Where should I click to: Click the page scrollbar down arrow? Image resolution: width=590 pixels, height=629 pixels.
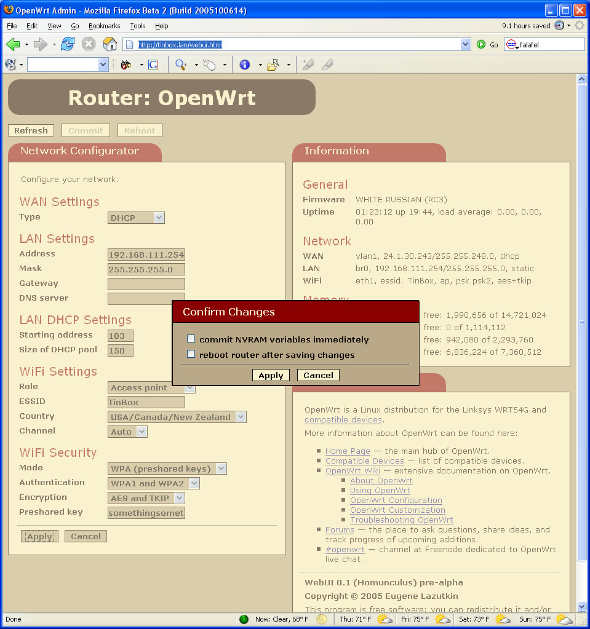click(x=581, y=606)
